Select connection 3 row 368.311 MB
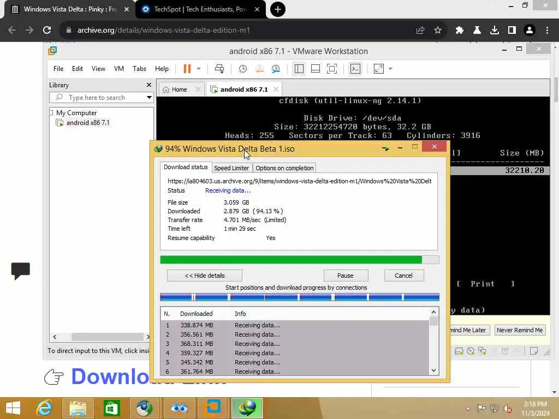Viewport: 559px width, 419px height. point(295,344)
